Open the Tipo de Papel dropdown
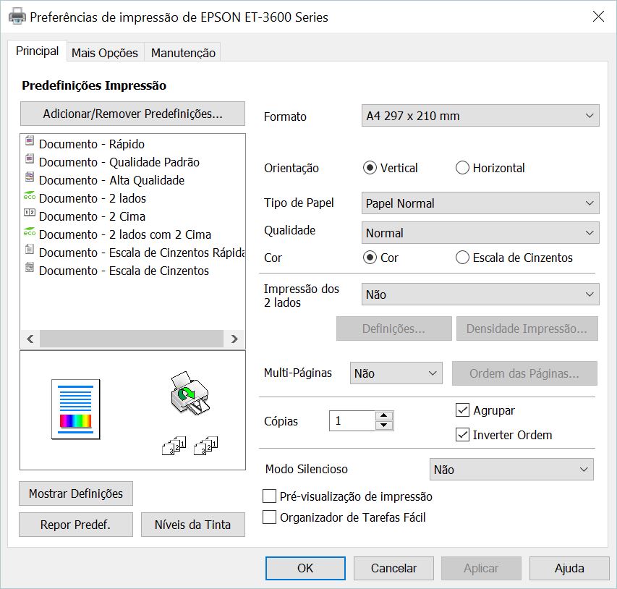Screen dimensions: 617x589 click(480, 203)
